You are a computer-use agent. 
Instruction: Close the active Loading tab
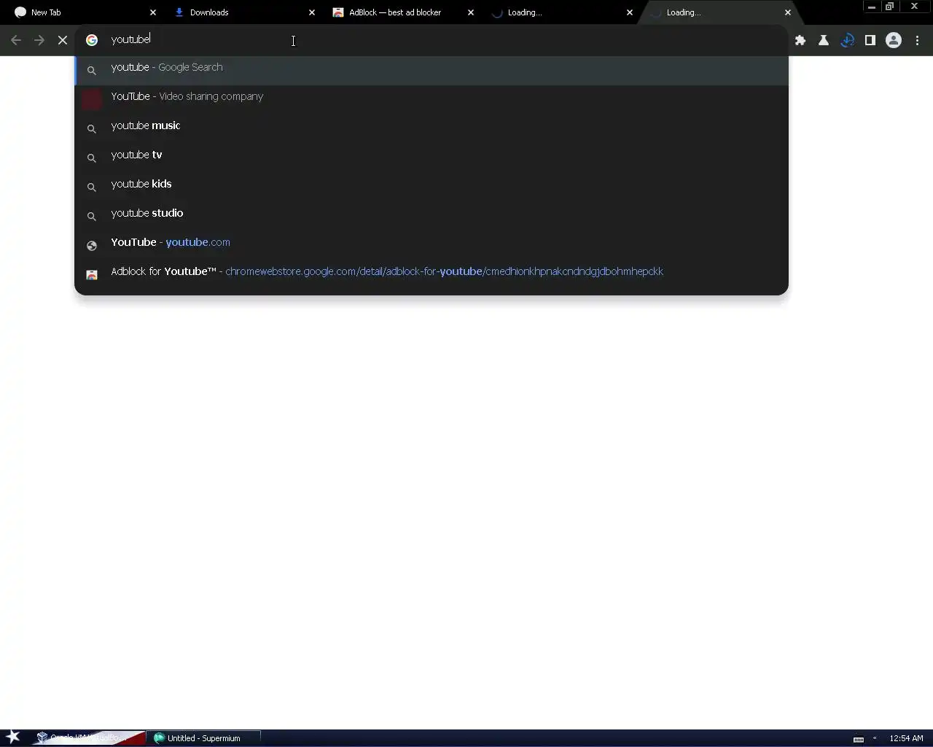tap(788, 12)
